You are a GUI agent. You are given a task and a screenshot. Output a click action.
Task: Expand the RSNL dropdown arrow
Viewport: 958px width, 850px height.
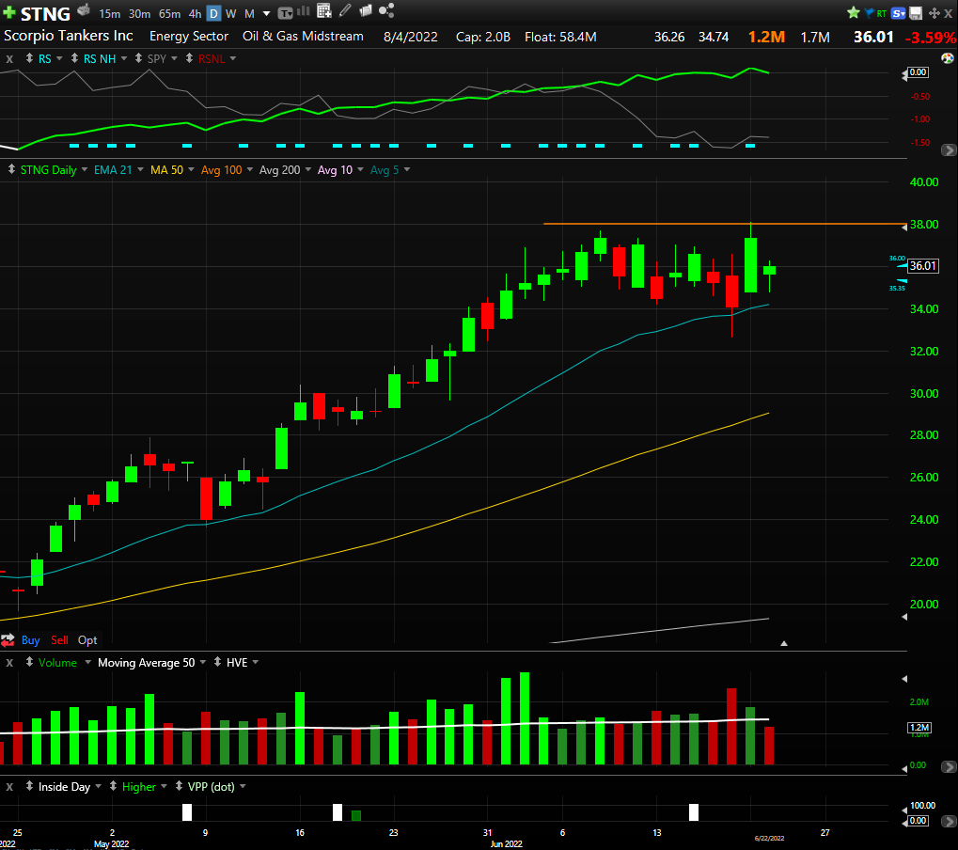coord(233,58)
